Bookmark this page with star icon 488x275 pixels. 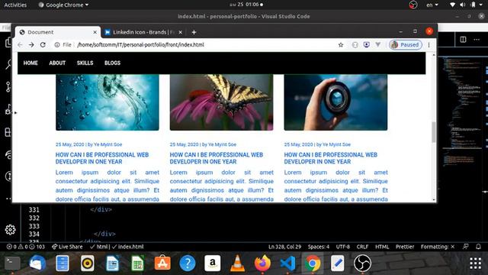(341, 45)
